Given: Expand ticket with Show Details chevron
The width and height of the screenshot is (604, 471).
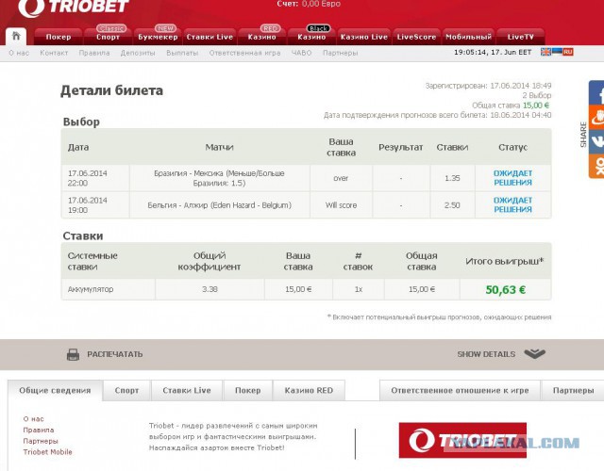Looking at the screenshot, I should pos(534,354).
